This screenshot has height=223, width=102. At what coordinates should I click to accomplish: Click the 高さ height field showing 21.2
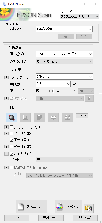[69, 91]
